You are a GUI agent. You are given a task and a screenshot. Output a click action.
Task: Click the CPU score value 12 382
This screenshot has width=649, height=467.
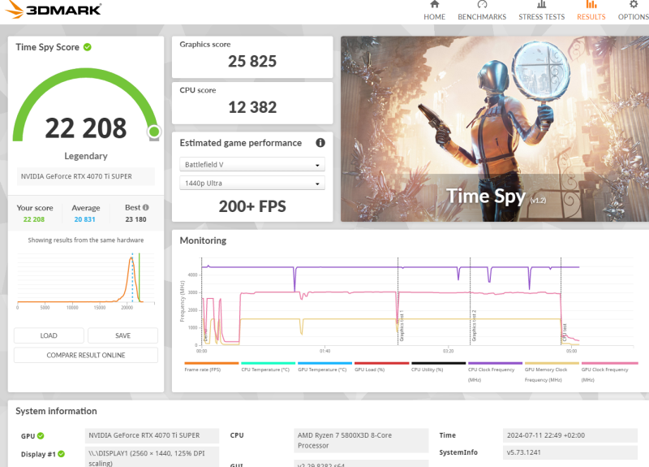252,107
